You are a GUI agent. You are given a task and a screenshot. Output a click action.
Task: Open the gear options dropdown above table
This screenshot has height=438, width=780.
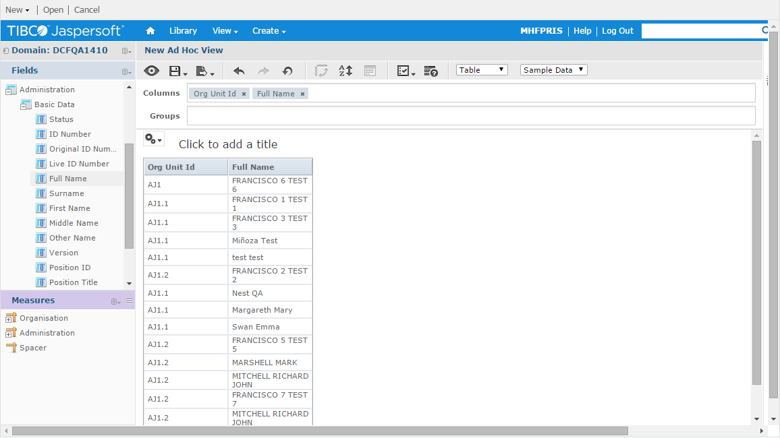tap(153, 139)
